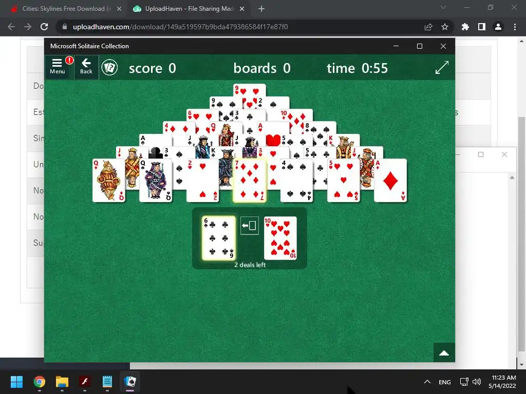The height and width of the screenshot is (394, 526).
Task: Click the Back arrow in Solitaire
Action: [86, 67]
